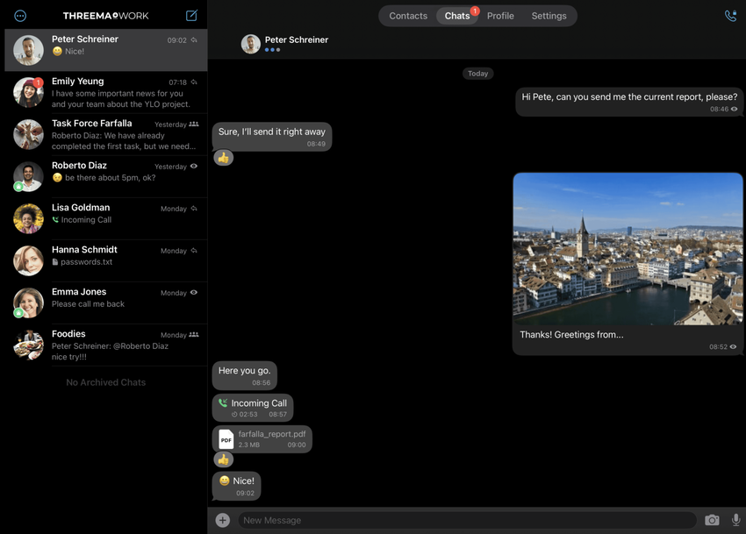Open the camera to send a photo
This screenshot has width=746, height=534.
click(x=712, y=520)
